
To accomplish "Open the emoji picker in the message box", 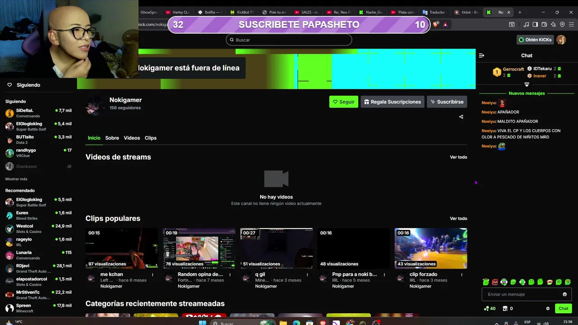I will point(564,294).
